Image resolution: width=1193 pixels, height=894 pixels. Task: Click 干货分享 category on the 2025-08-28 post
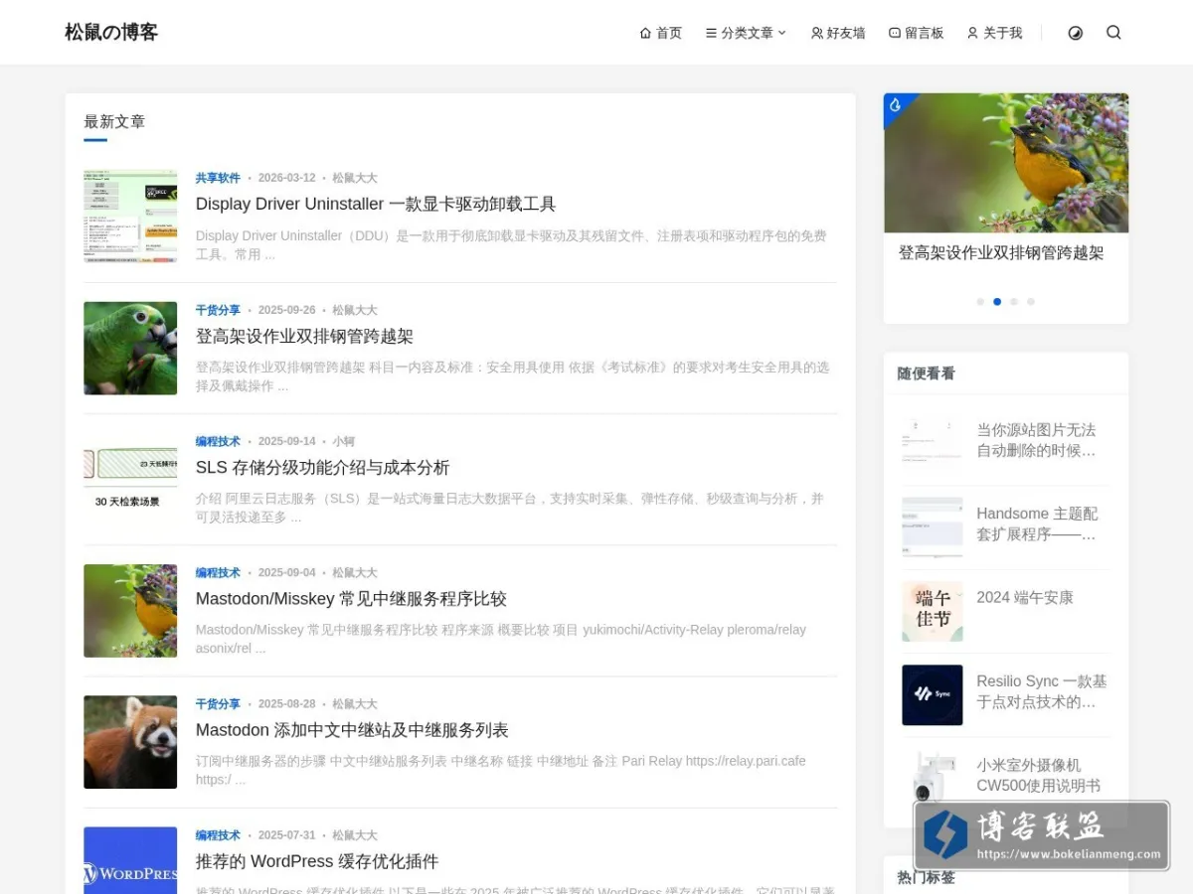pyautogui.click(x=218, y=703)
